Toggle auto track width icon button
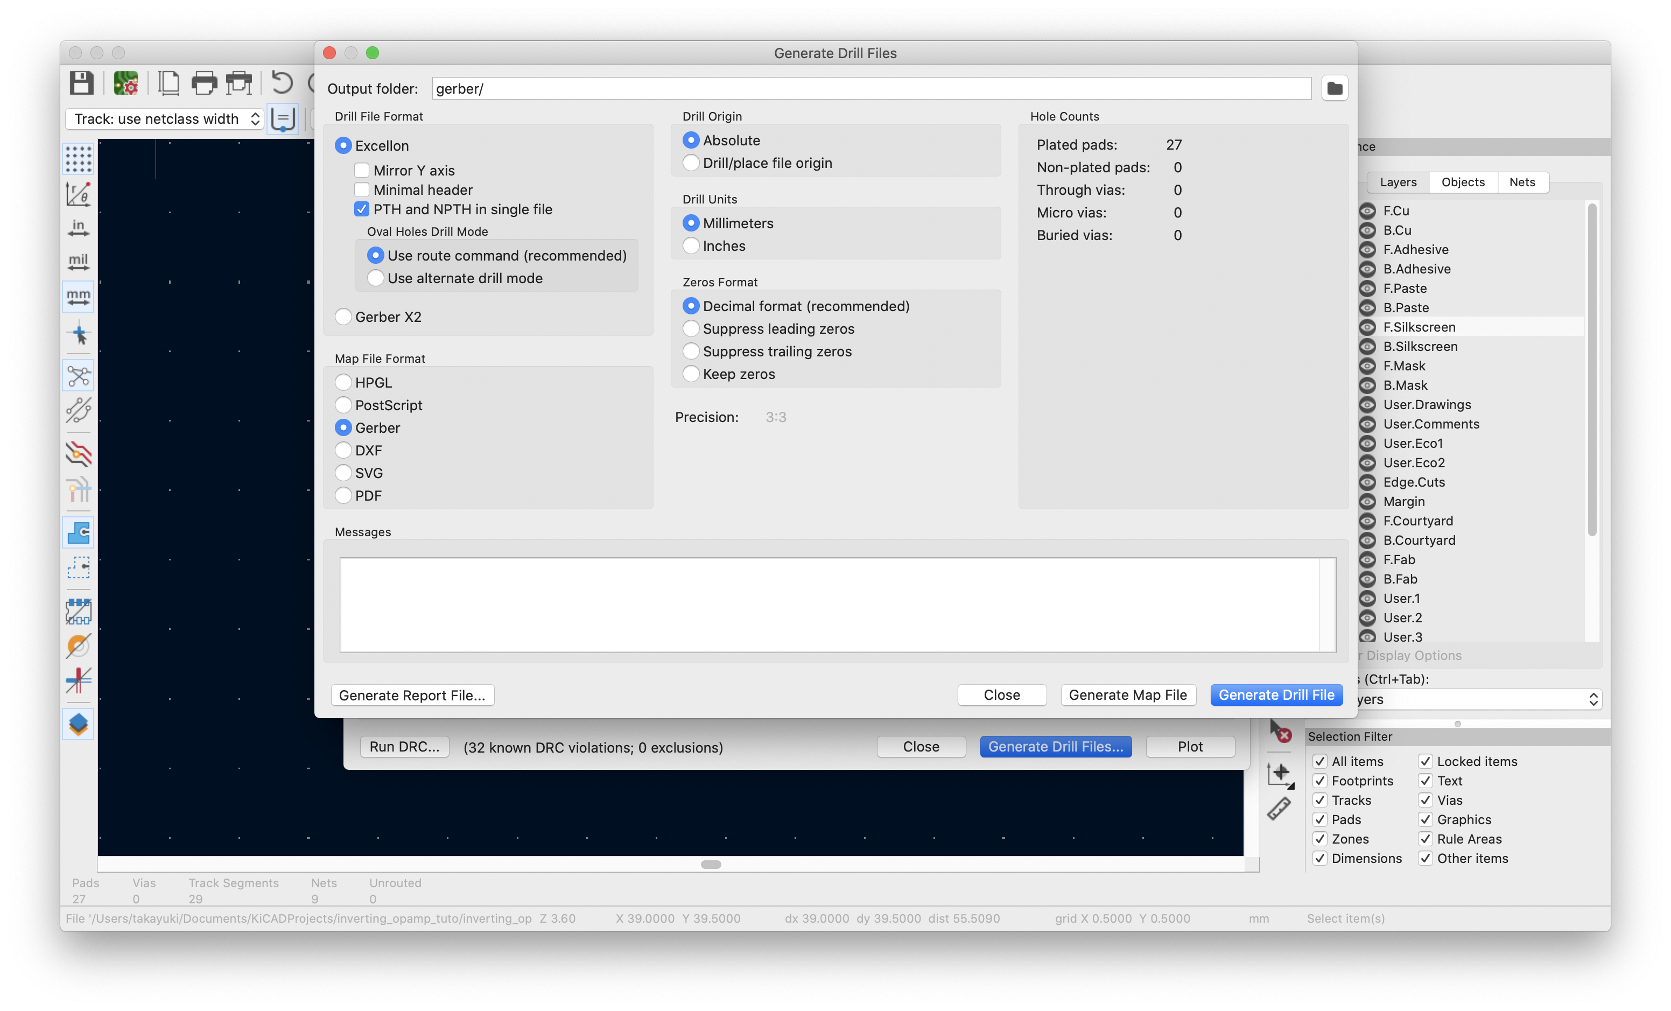The width and height of the screenshot is (1671, 1011). [283, 118]
